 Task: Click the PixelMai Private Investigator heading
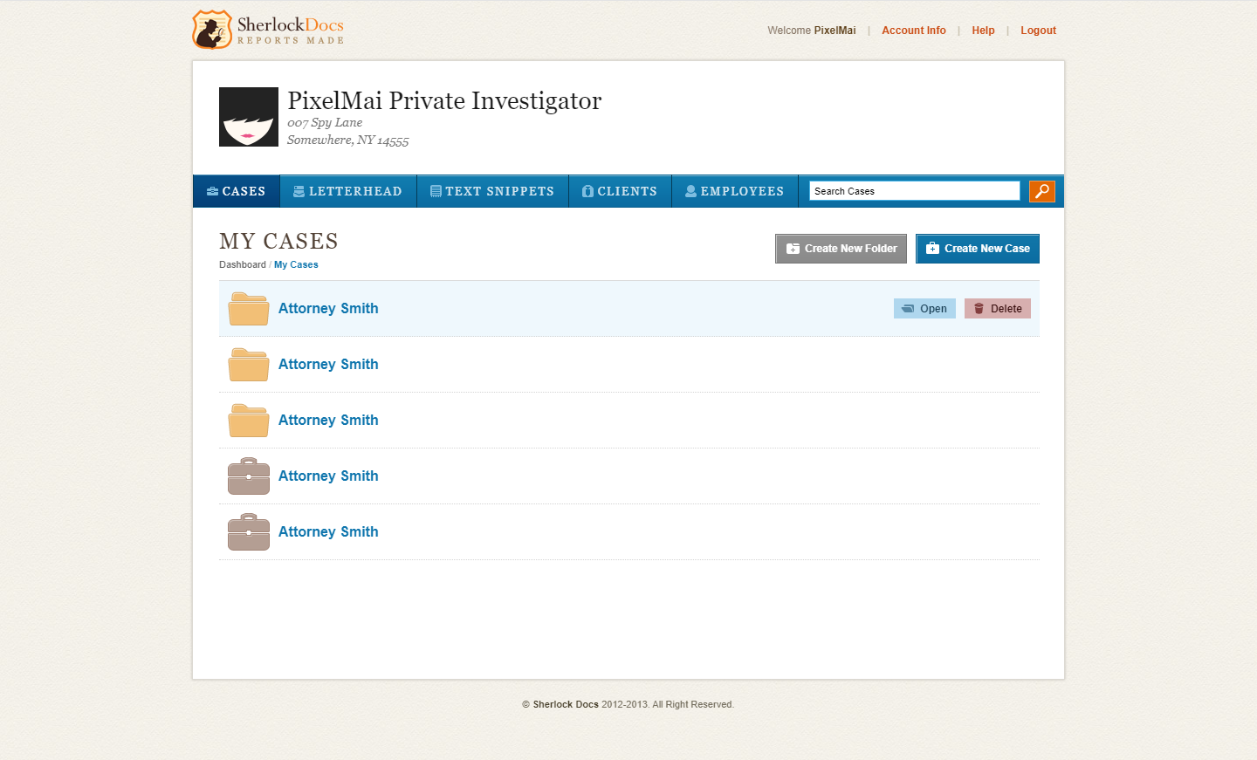point(444,101)
